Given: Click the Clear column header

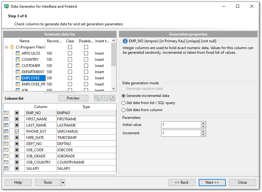Looking at the screenshot, I should pyautogui.click(x=70, y=41).
